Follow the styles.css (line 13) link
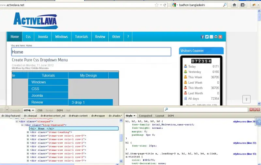 (244, 154)
